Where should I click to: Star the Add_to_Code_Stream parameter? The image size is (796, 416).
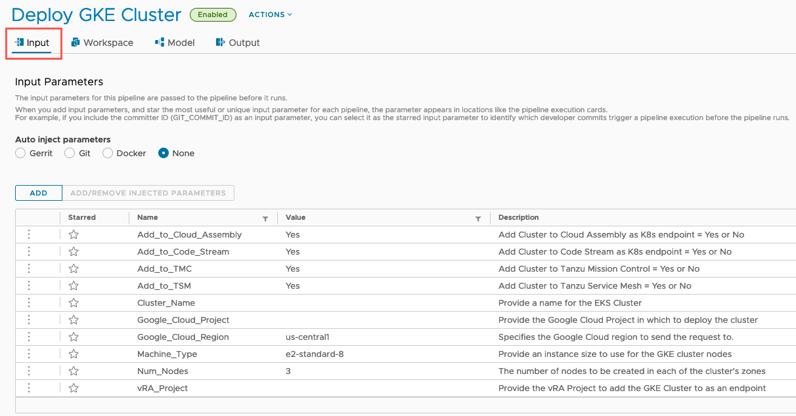click(74, 251)
